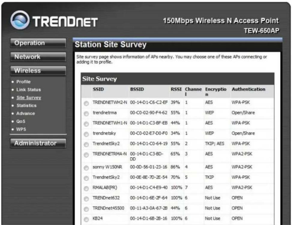The width and height of the screenshot is (292, 225).
Task: View the Statistics page
Action: tap(26, 105)
